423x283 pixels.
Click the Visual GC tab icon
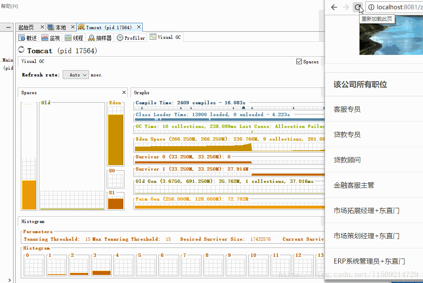point(153,37)
